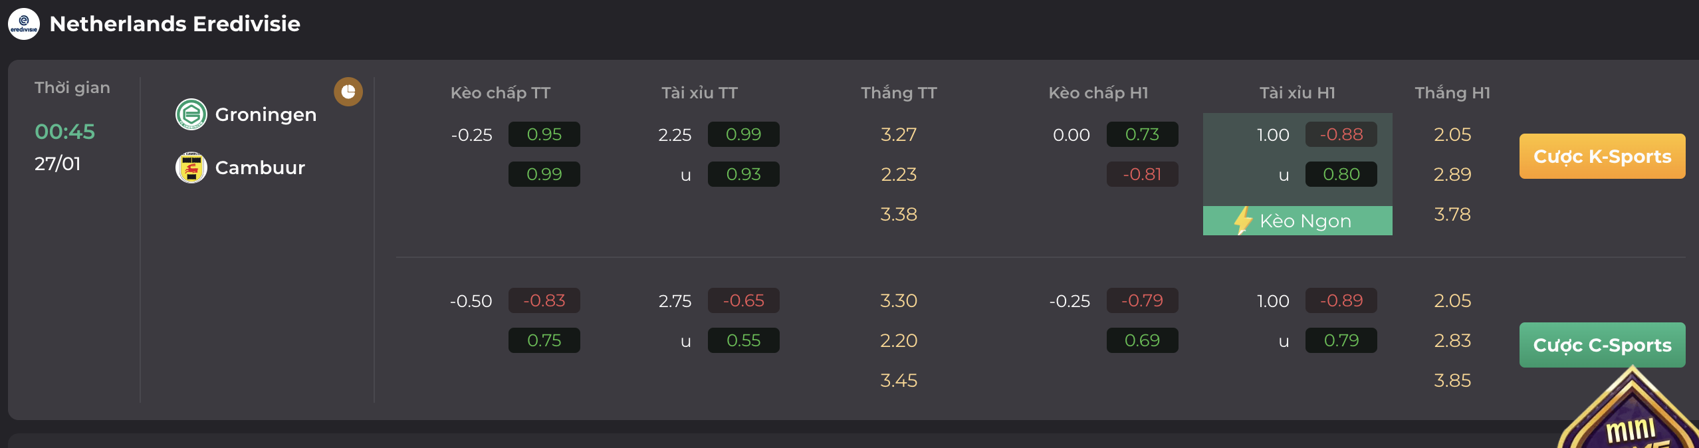Choose the 0.73 first-half handicap odds
The height and width of the screenshot is (448, 1699).
[x=1142, y=134]
